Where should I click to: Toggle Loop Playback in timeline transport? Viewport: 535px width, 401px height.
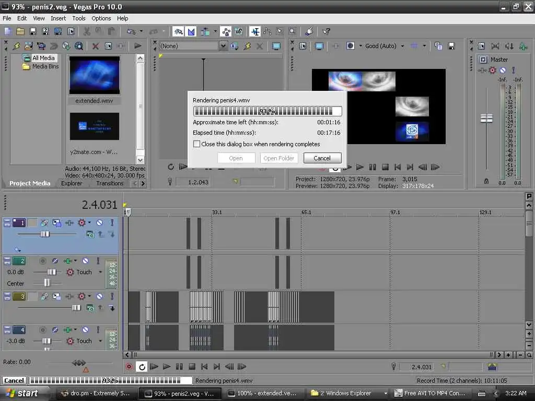[x=142, y=367]
